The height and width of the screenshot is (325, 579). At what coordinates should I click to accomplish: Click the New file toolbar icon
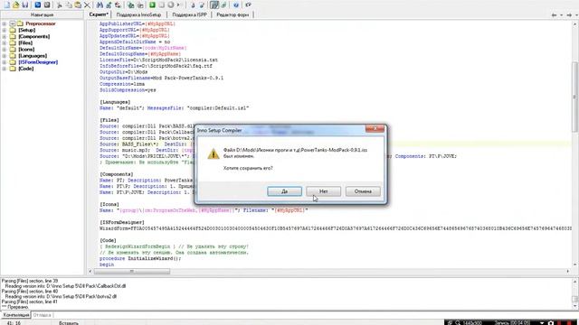tap(6, 5)
